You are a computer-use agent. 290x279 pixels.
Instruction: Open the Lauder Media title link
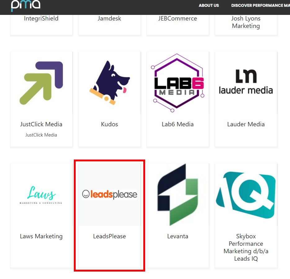(246, 124)
